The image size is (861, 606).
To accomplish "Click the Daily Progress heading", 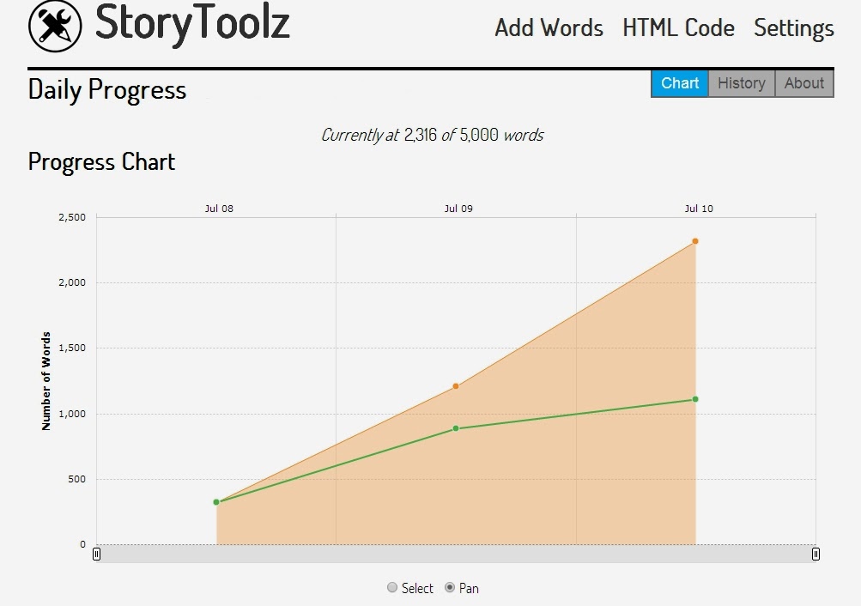I will 107,90.
